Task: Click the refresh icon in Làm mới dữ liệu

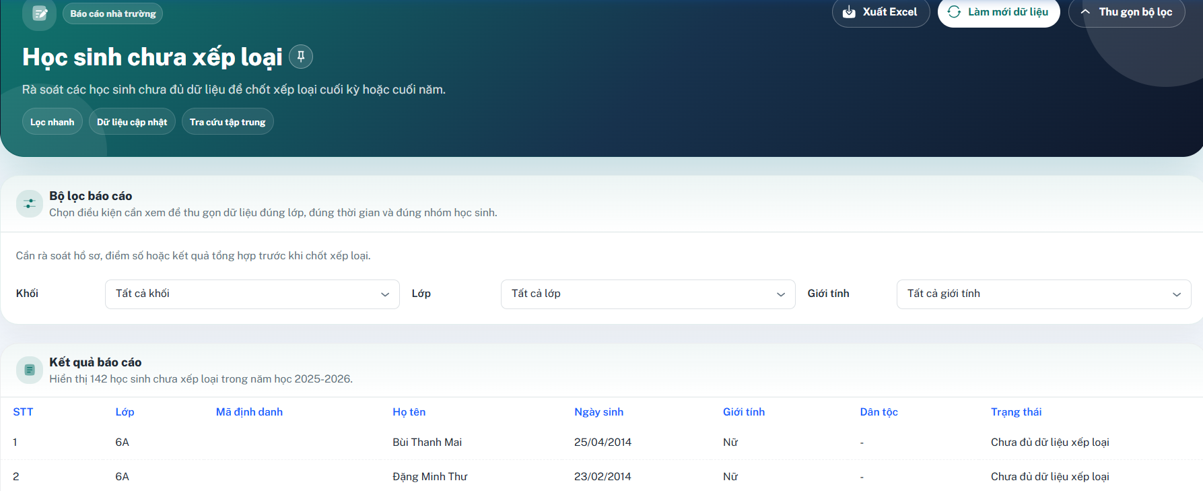Action: click(x=954, y=12)
